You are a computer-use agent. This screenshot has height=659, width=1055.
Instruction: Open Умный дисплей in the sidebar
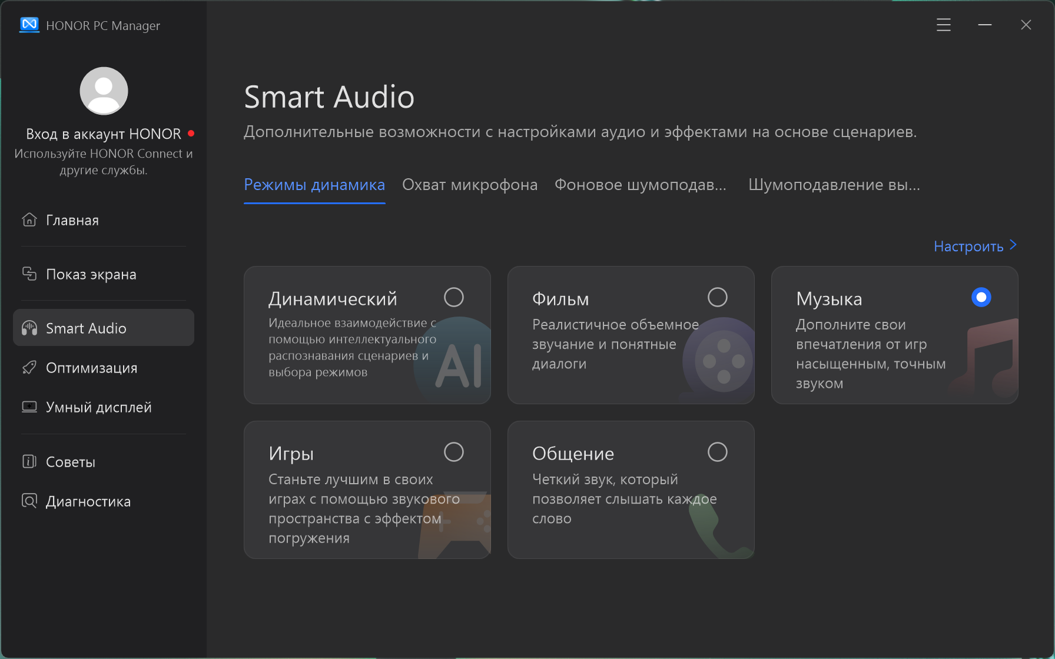coord(104,407)
